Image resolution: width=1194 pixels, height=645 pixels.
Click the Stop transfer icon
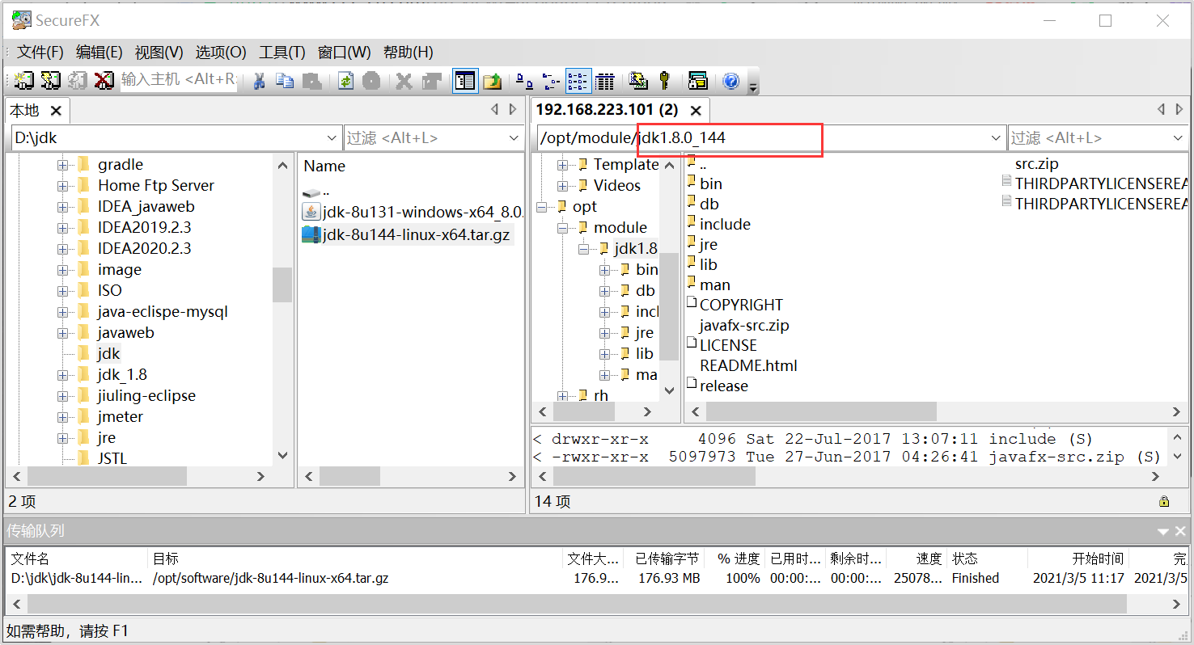point(371,81)
